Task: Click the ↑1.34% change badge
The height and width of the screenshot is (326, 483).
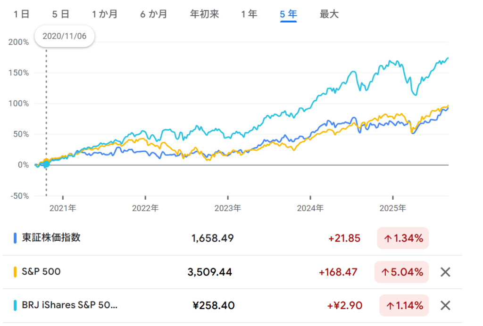Action: [403, 238]
